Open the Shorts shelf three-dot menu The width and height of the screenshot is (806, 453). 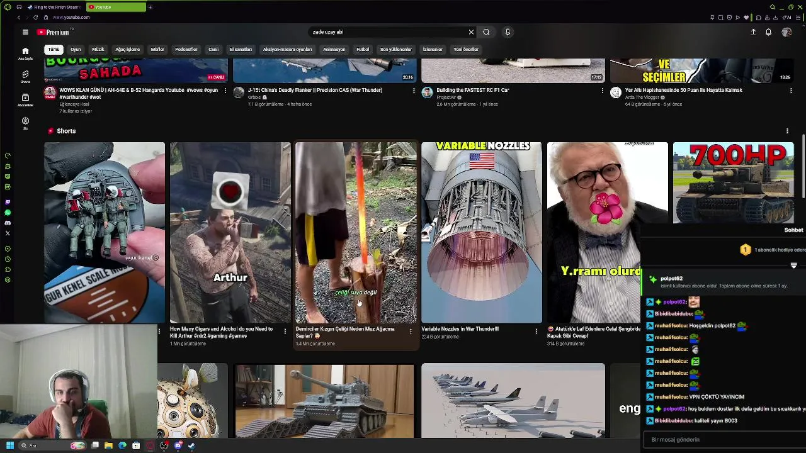787,131
